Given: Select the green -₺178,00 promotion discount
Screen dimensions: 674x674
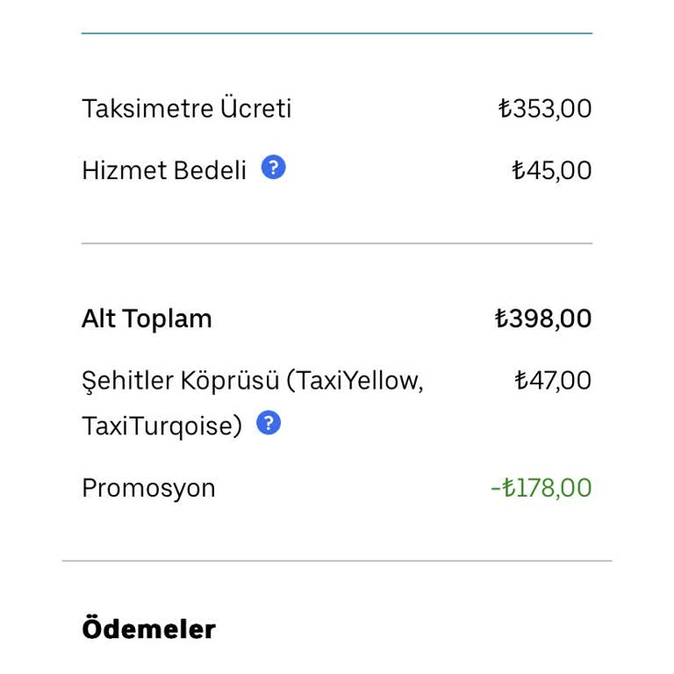Looking at the screenshot, I should point(541,488).
